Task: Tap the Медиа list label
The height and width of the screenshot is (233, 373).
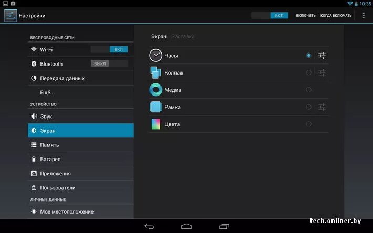Action: 173,90
